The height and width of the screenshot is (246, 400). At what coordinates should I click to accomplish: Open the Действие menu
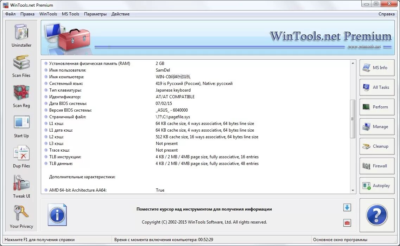click(120, 14)
